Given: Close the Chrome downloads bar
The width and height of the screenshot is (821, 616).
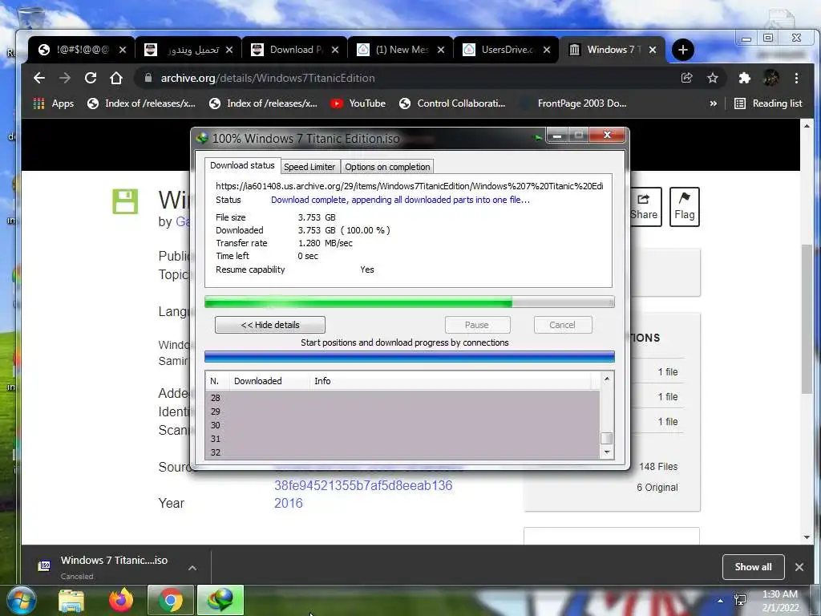Looking at the screenshot, I should pos(799,567).
